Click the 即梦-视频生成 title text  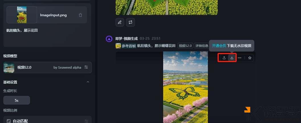[x=126, y=38]
